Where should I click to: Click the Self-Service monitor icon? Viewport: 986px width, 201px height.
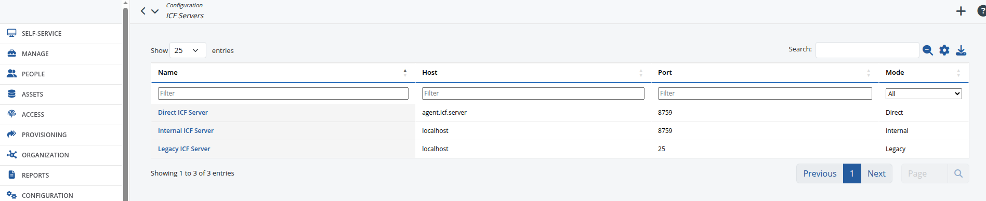tap(11, 33)
